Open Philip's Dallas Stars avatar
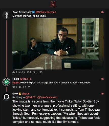 coord(7,82)
